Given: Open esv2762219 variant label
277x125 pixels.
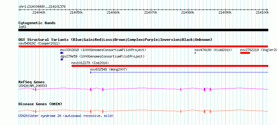Looking at the screenshot, I should [x=258, y=50].
